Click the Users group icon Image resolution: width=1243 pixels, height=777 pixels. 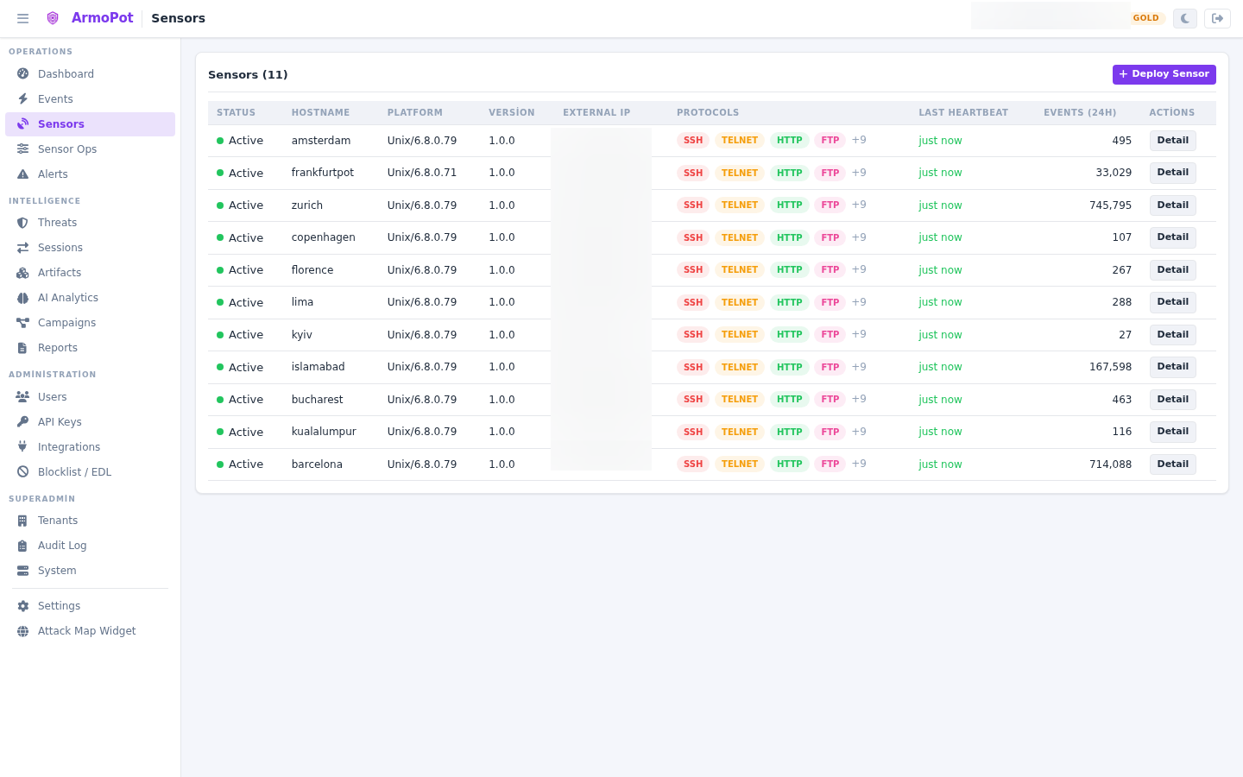23,397
